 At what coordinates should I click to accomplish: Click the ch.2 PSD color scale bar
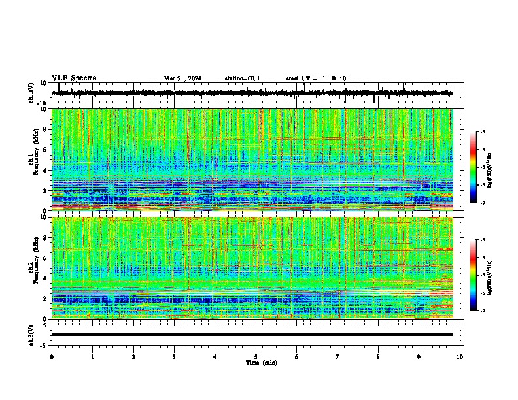point(474,275)
